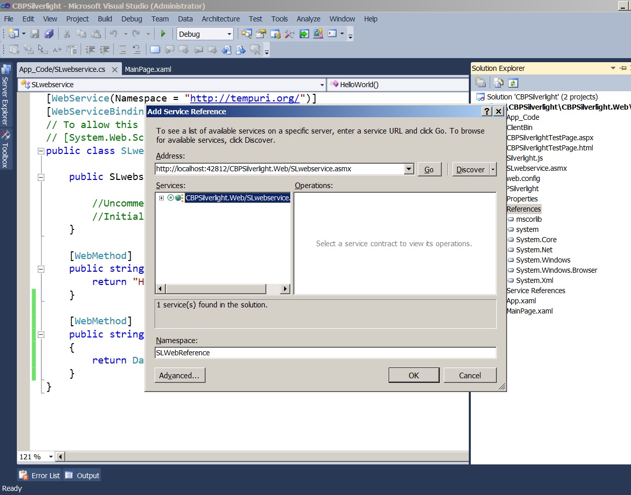The image size is (631, 495).
Task: Open Solution Explorer from the toolbar icon
Action: [x=247, y=34]
